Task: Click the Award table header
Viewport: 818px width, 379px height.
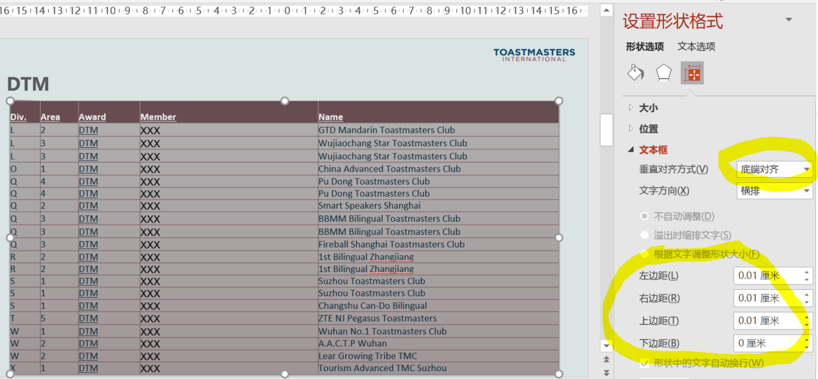Action: [92, 117]
